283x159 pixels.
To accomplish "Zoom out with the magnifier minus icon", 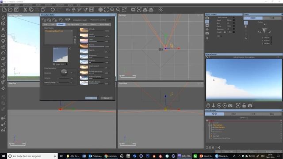I will [118, 10].
